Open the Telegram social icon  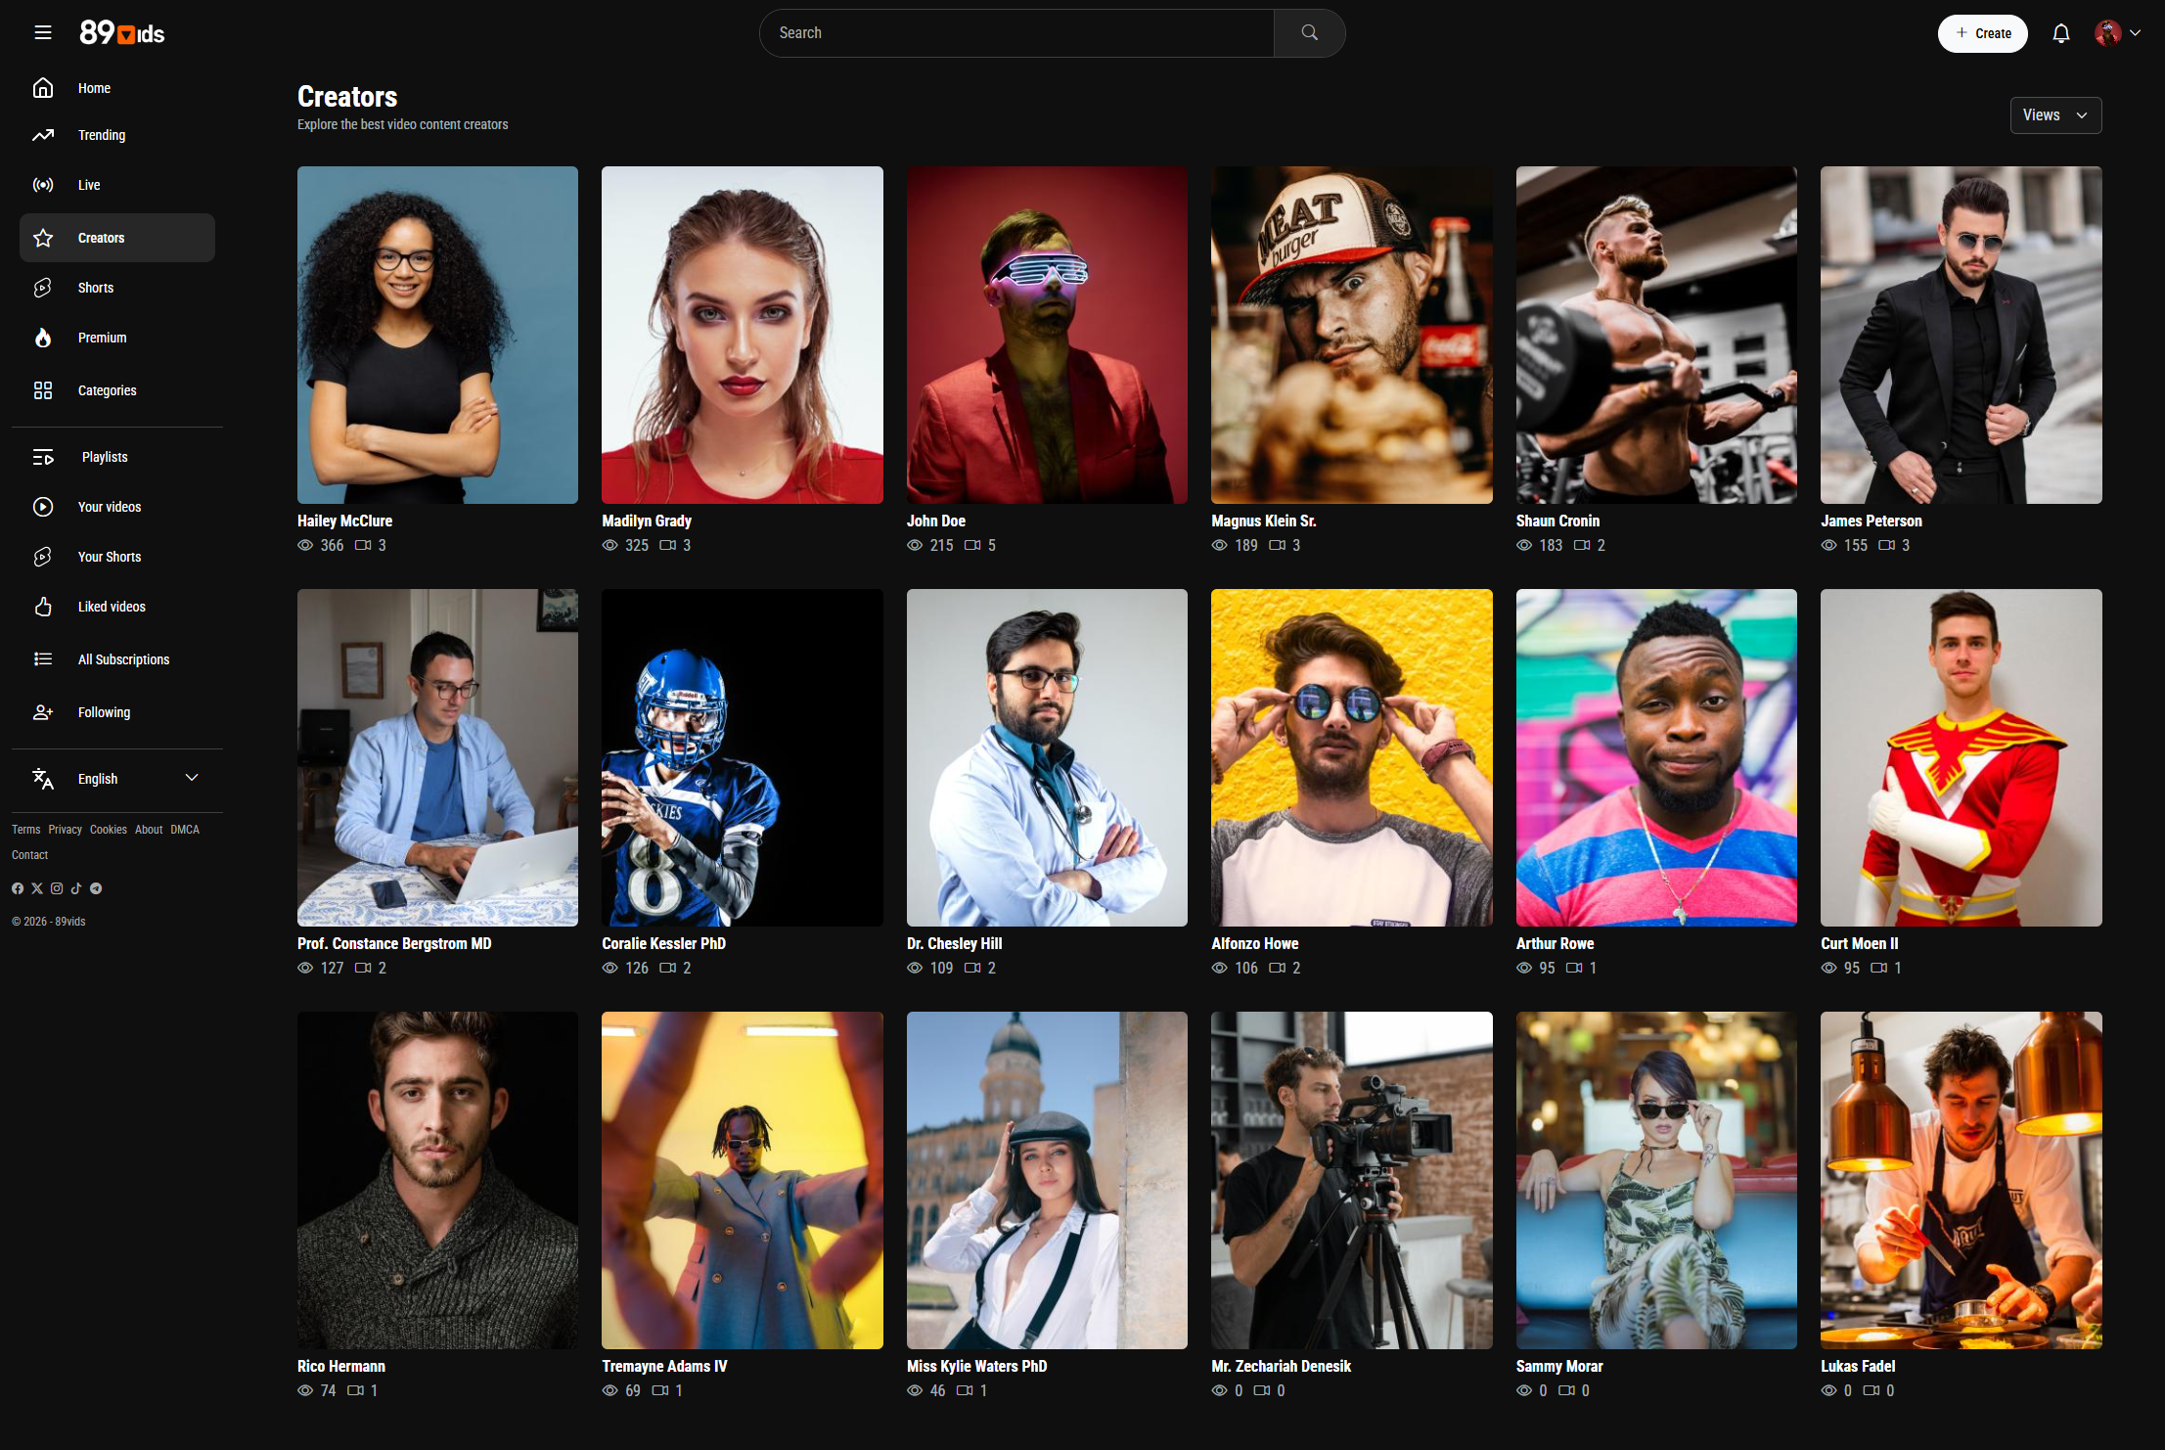(96, 888)
